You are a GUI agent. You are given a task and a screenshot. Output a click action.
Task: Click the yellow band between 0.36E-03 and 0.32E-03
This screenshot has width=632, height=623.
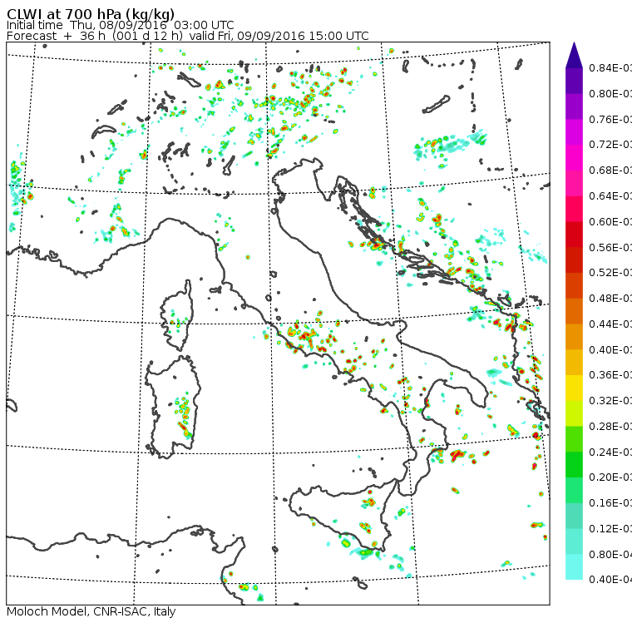574,388
